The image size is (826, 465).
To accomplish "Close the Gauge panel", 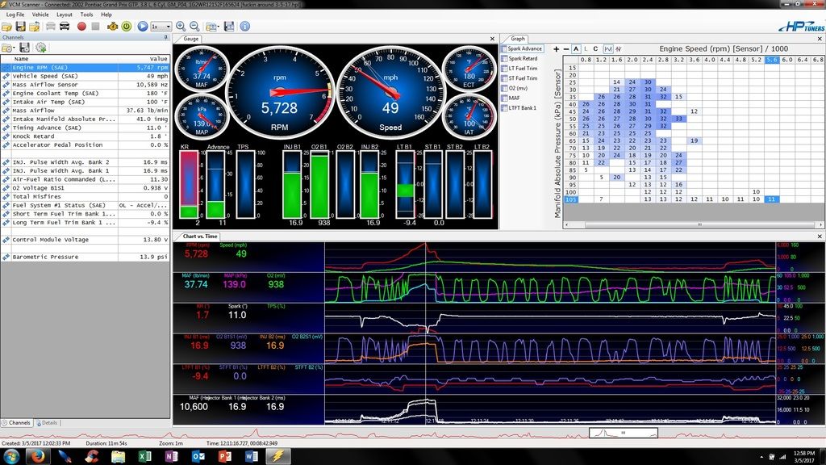I will [x=493, y=39].
